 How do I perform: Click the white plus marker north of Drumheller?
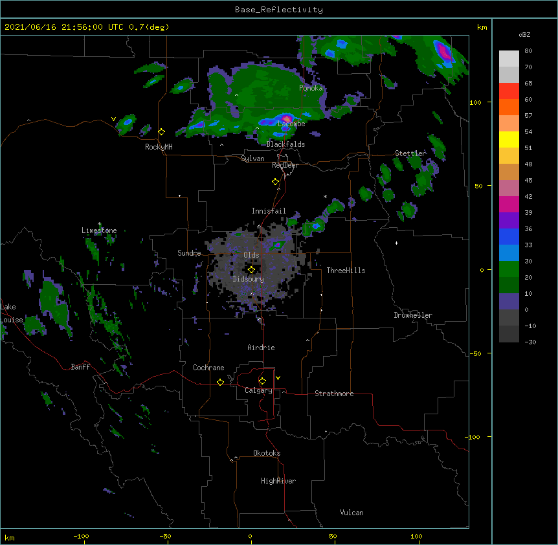396,243
